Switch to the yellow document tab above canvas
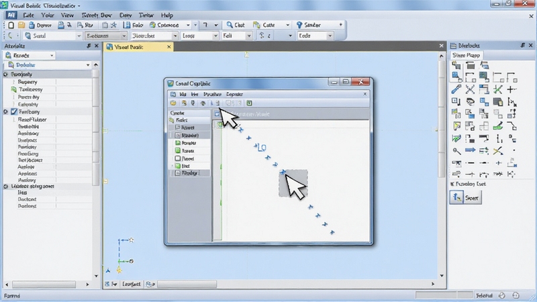The image size is (537, 302). (x=138, y=47)
